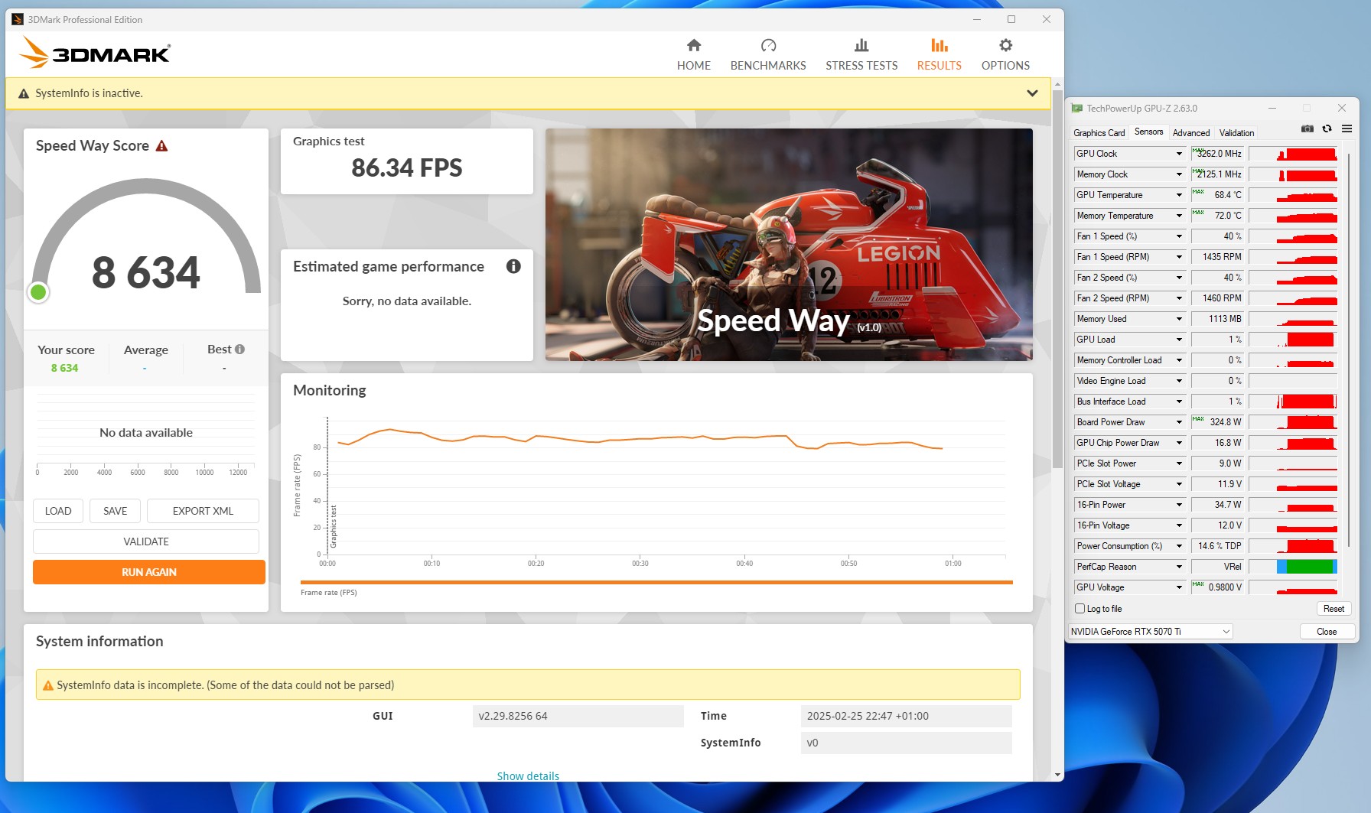Open the Home icon in 3DMark
Screen dimensions: 1371x813
(694, 45)
